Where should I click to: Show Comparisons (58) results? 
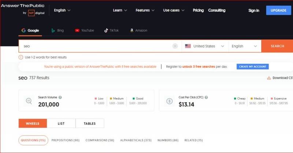click(100, 140)
